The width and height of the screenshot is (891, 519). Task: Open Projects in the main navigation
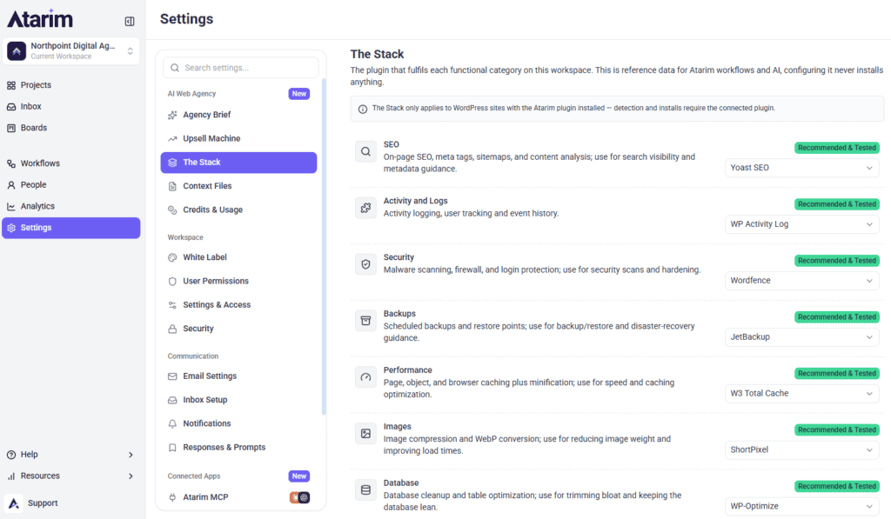71,85
